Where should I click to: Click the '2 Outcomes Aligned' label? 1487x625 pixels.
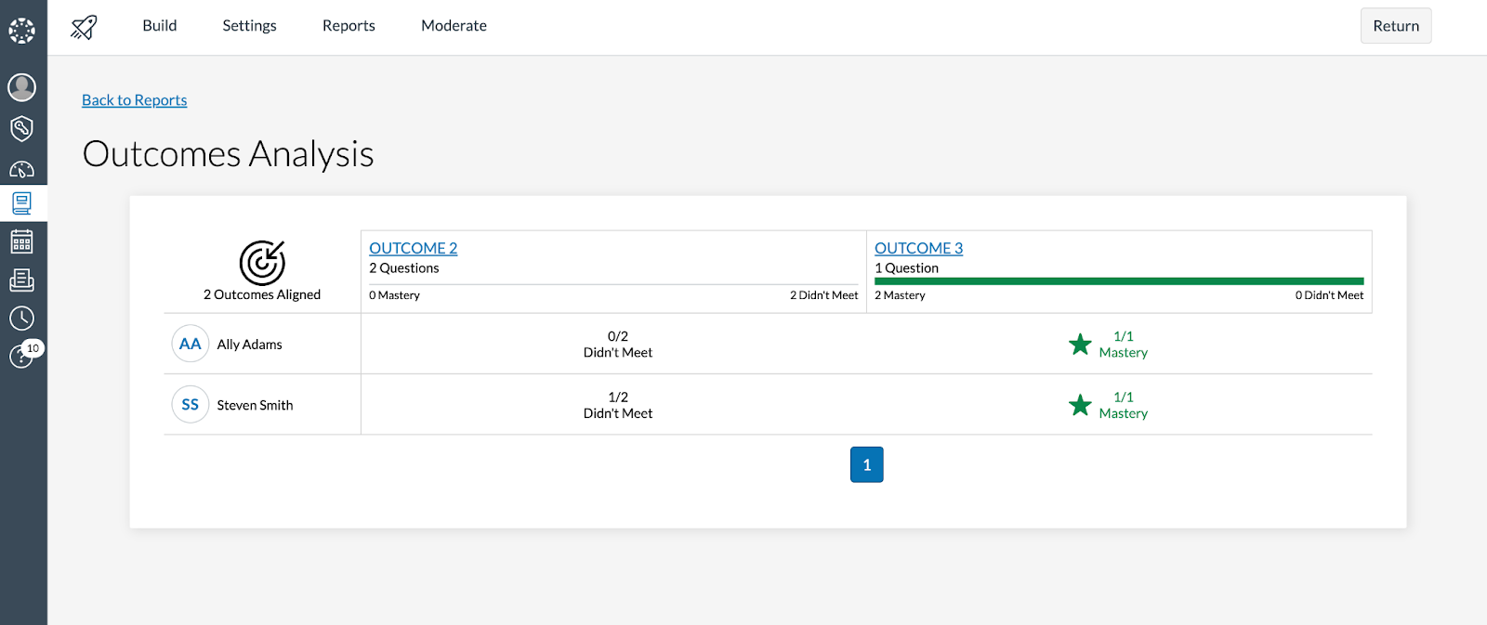(x=262, y=294)
